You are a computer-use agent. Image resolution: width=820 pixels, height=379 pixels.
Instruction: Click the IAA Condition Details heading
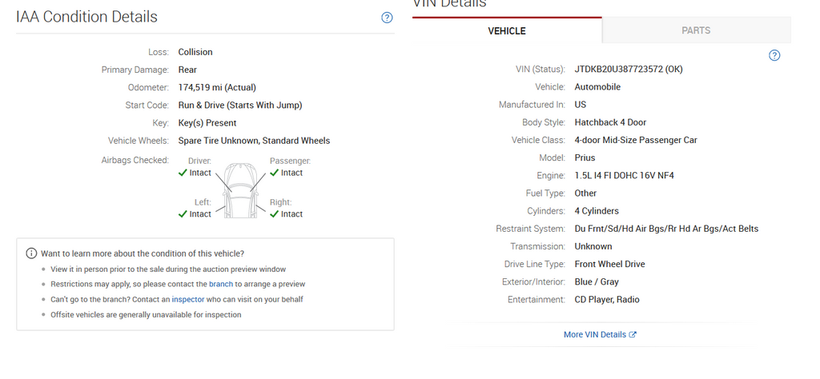[x=86, y=17]
